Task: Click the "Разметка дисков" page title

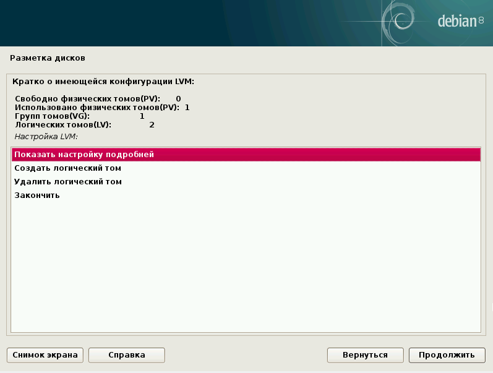Action: 48,58
